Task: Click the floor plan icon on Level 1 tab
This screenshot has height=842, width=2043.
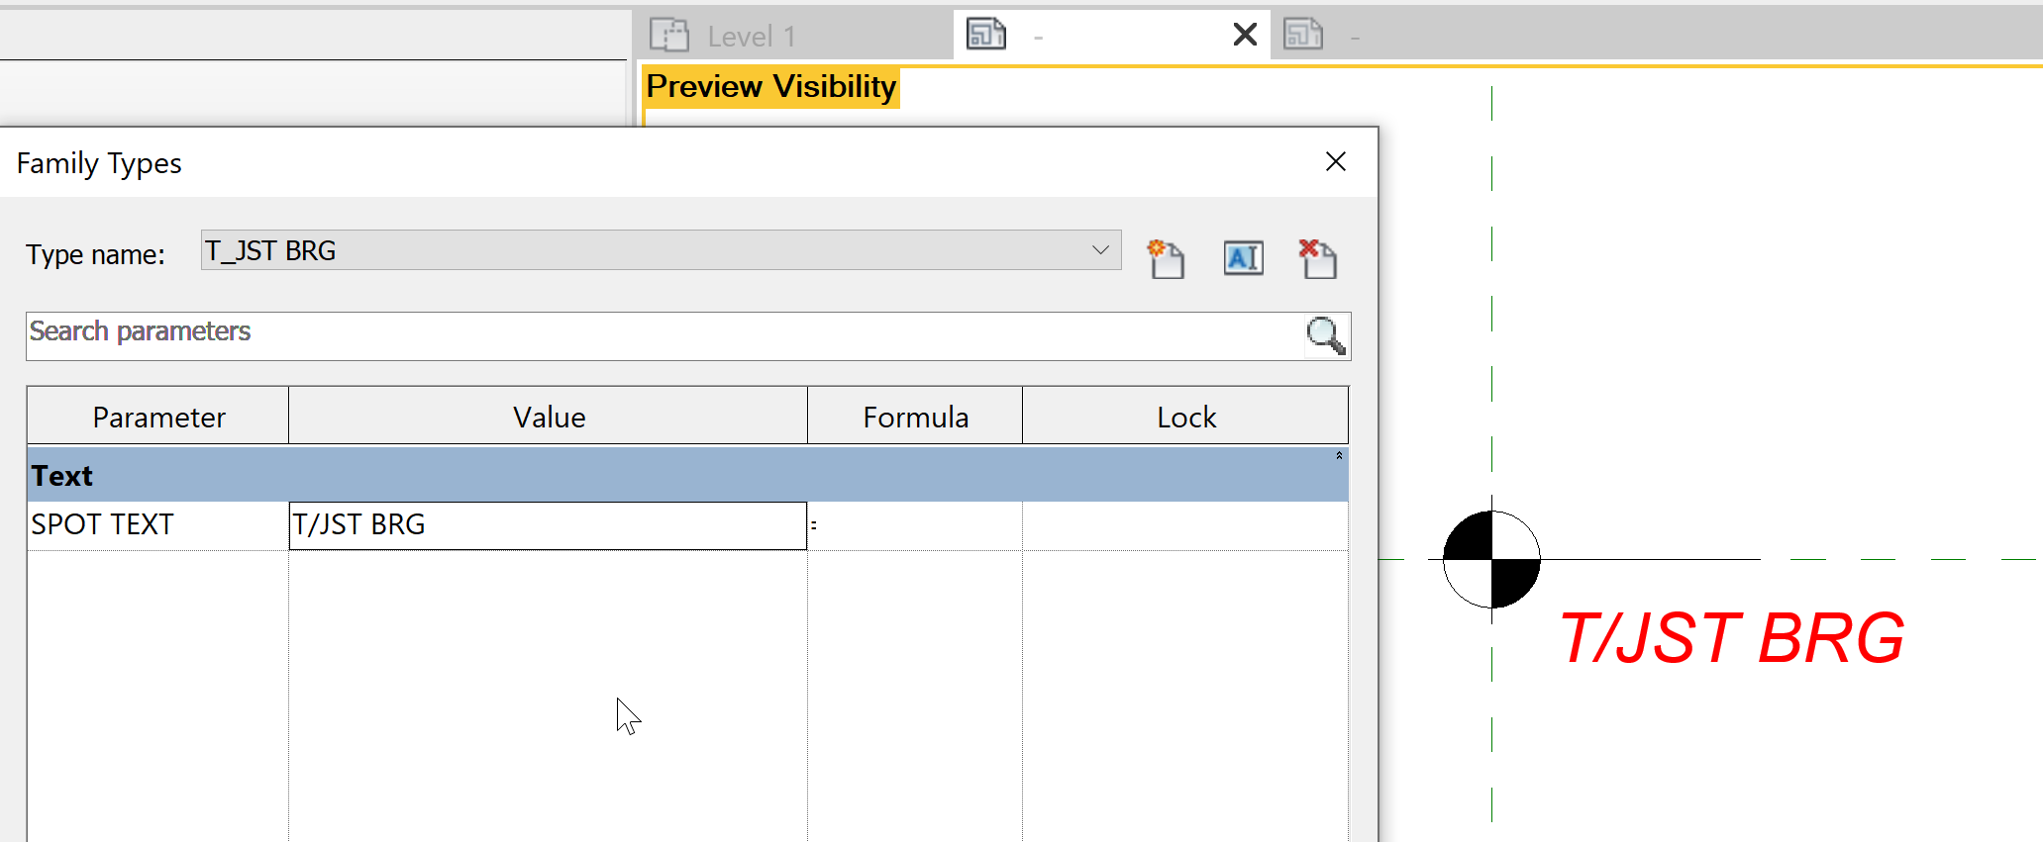Action: (x=669, y=34)
